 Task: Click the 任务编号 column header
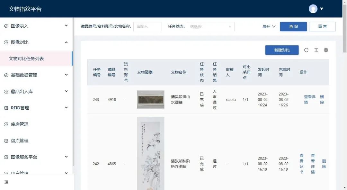[97, 72]
